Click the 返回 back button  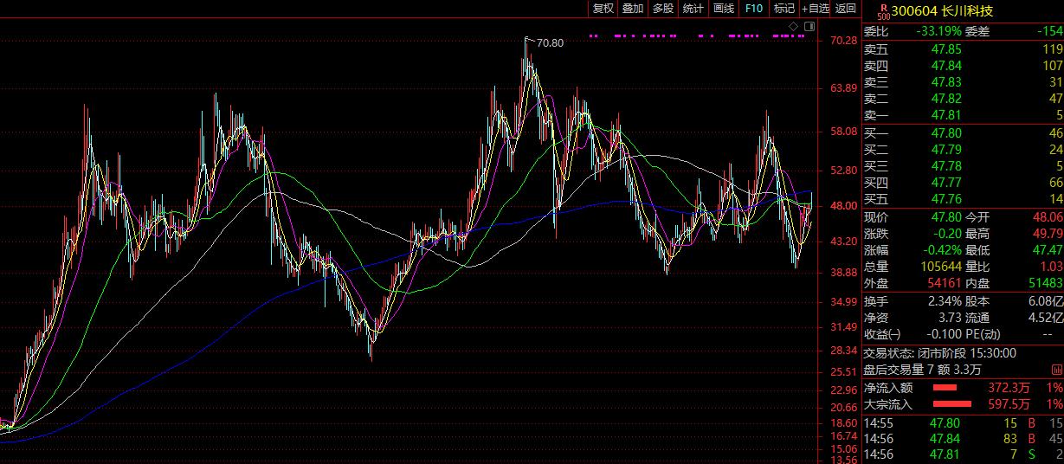tap(845, 9)
